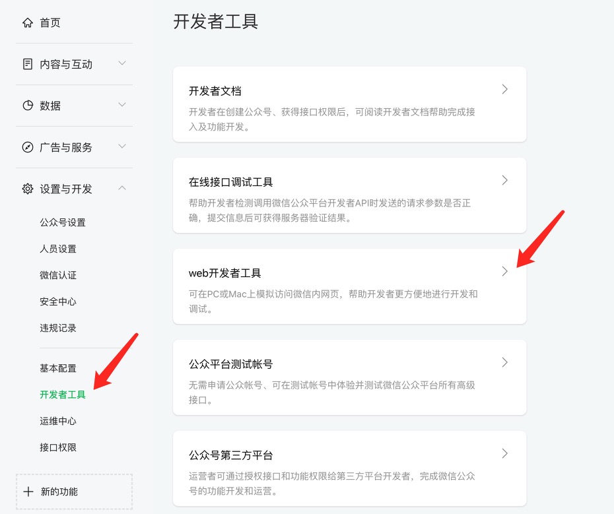
Task: Open the 公众号第三方平台 card arrow
Action: click(505, 453)
